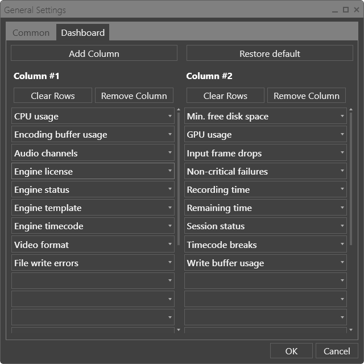The width and height of the screenshot is (364, 364).
Task: Click the Add Column button
Action: (x=94, y=53)
